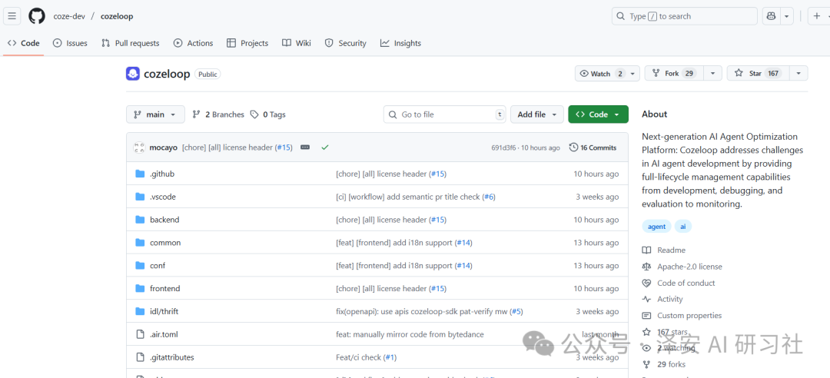This screenshot has height=378, width=830.
Task: Open the .github folder
Action: (162, 174)
